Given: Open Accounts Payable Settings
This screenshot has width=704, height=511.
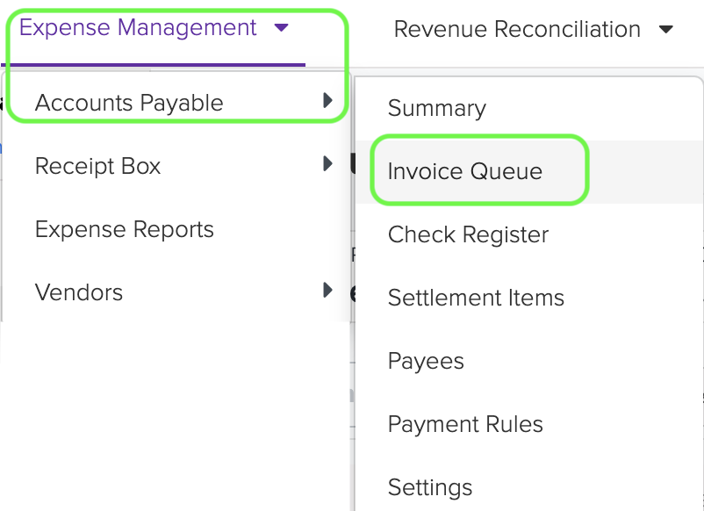Looking at the screenshot, I should (430, 486).
